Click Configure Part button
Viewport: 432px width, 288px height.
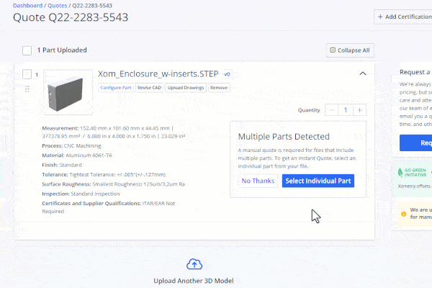pyautogui.click(x=115, y=87)
